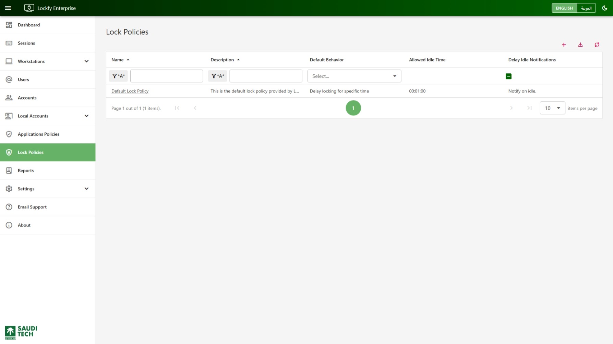Open Users in the sidebar
The image size is (613, 344).
[x=48, y=79]
